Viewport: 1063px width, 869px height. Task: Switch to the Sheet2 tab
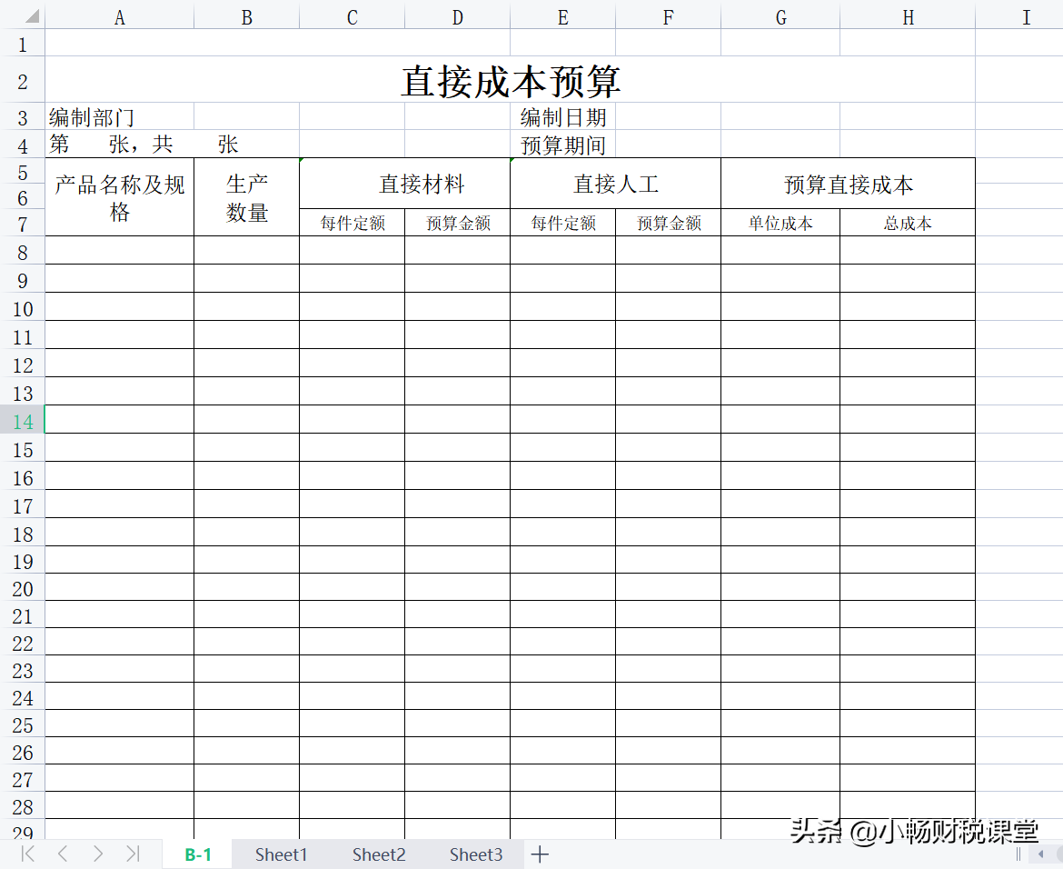378,854
